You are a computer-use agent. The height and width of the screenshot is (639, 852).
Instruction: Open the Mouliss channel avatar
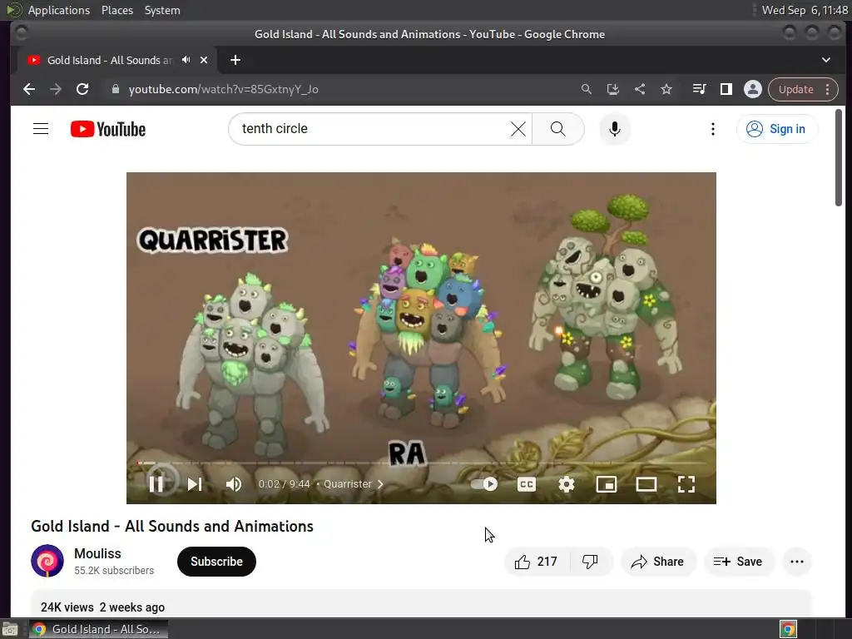click(47, 561)
